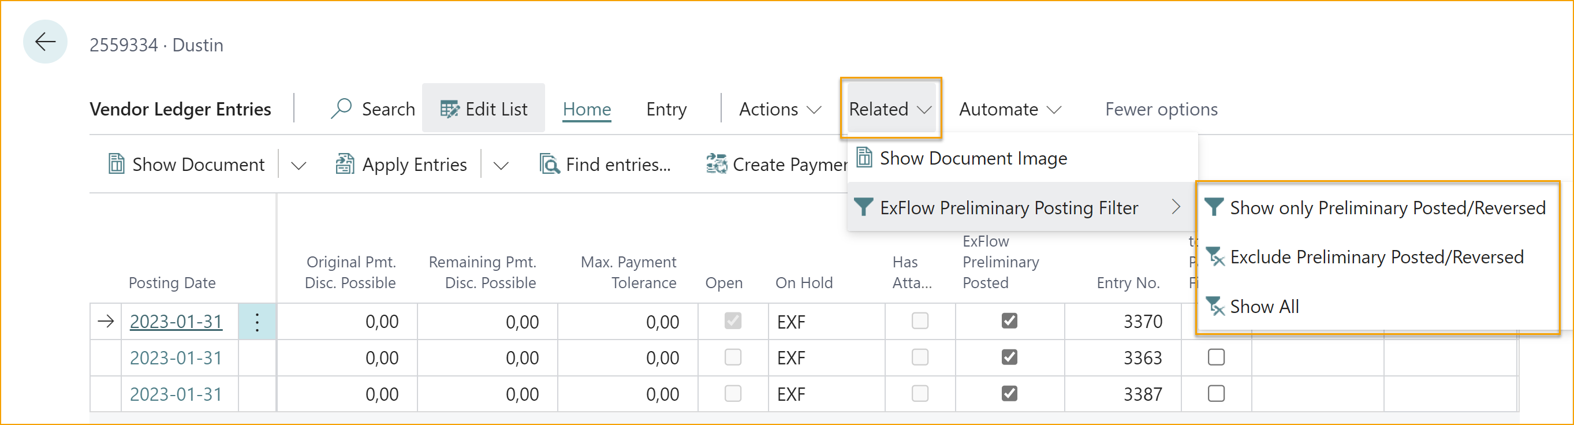The image size is (1574, 425).
Task: Click the Edit List button label
Action: pos(496,109)
